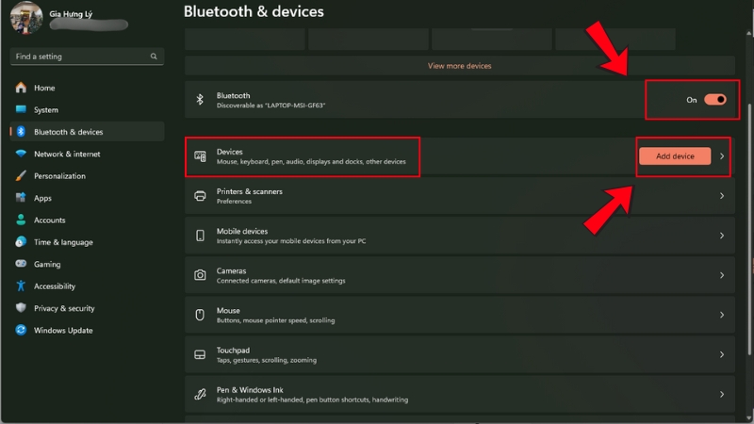This screenshot has height=424, width=754.
Task: Open the Devices settings entry
Action: [x=460, y=155]
